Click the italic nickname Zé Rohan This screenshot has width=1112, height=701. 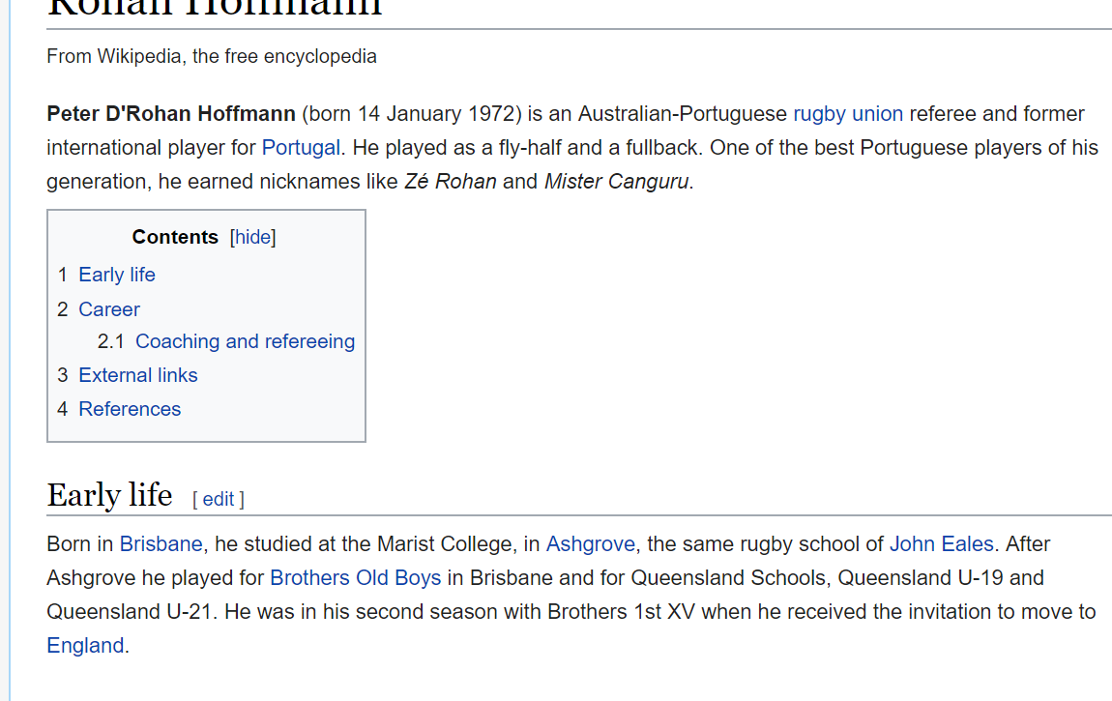[451, 182]
